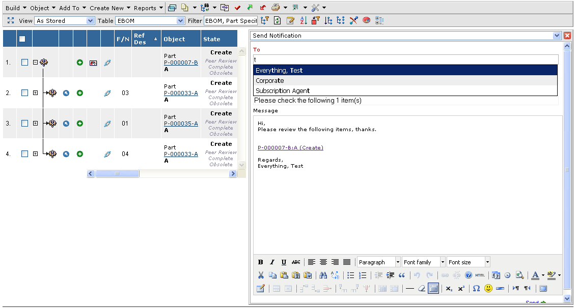
Task: Expand the tree node in row 2
Action: point(35,93)
